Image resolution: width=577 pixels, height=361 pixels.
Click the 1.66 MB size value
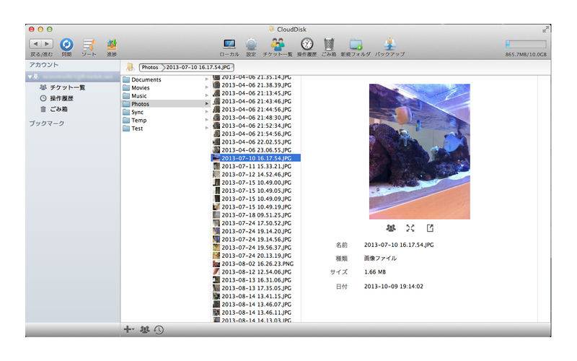(375, 272)
